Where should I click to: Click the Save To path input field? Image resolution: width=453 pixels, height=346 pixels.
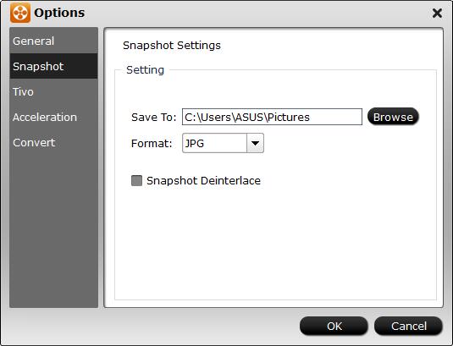272,117
